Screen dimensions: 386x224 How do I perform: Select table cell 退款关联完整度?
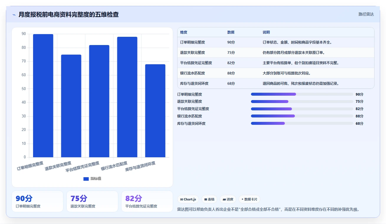pyautogui.click(x=193, y=53)
